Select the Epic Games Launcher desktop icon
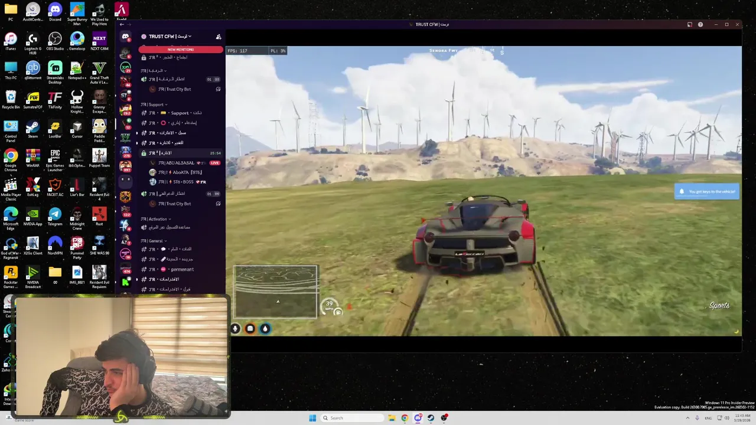This screenshot has width=756, height=425. point(55,159)
